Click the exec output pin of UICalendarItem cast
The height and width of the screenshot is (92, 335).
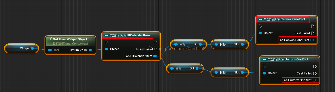pos(155,42)
